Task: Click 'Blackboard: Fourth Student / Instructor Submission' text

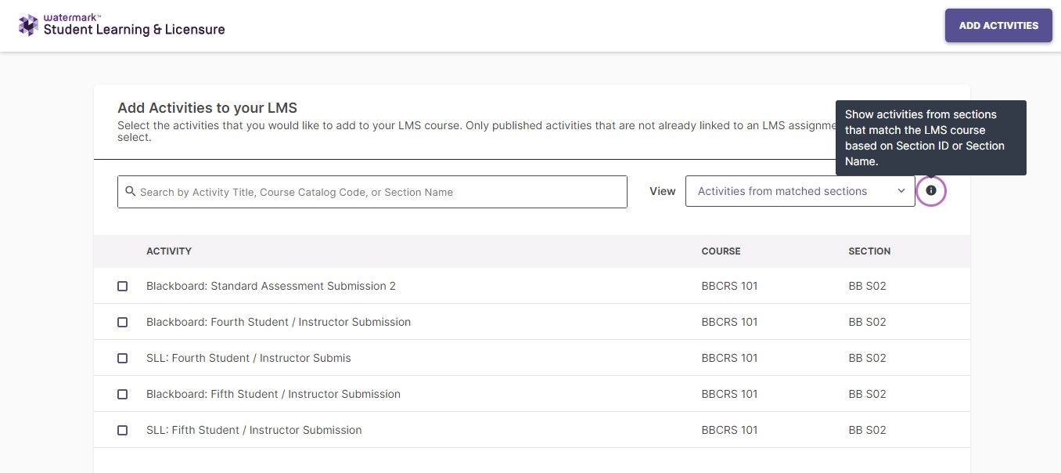Action: (x=279, y=322)
